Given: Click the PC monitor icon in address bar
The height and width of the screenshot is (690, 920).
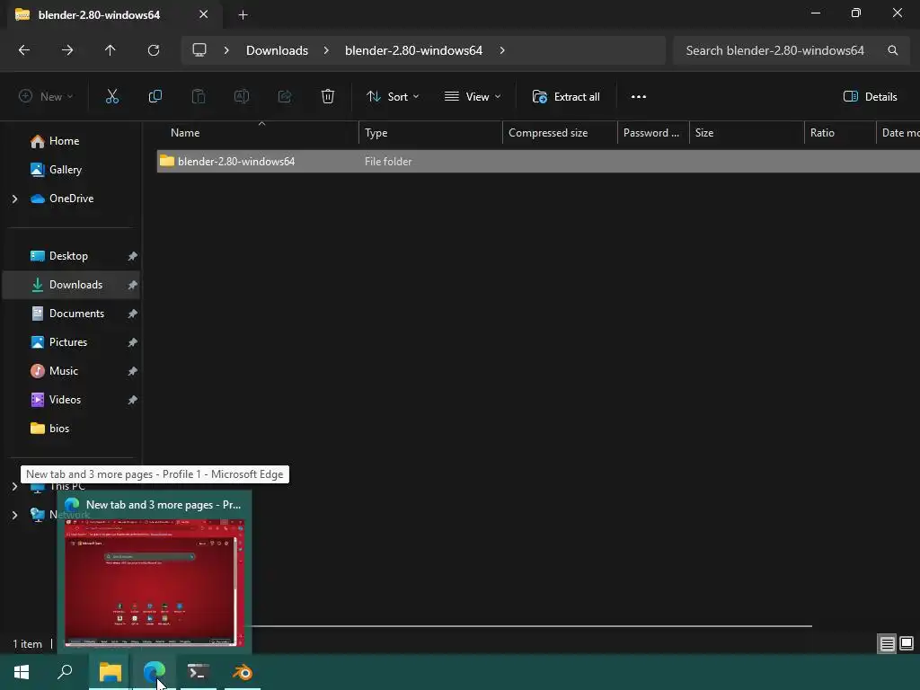Looking at the screenshot, I should 199,50.
